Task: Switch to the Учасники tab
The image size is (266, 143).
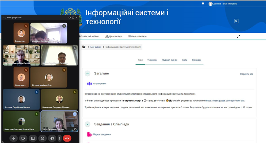Action: pos(152,60)
